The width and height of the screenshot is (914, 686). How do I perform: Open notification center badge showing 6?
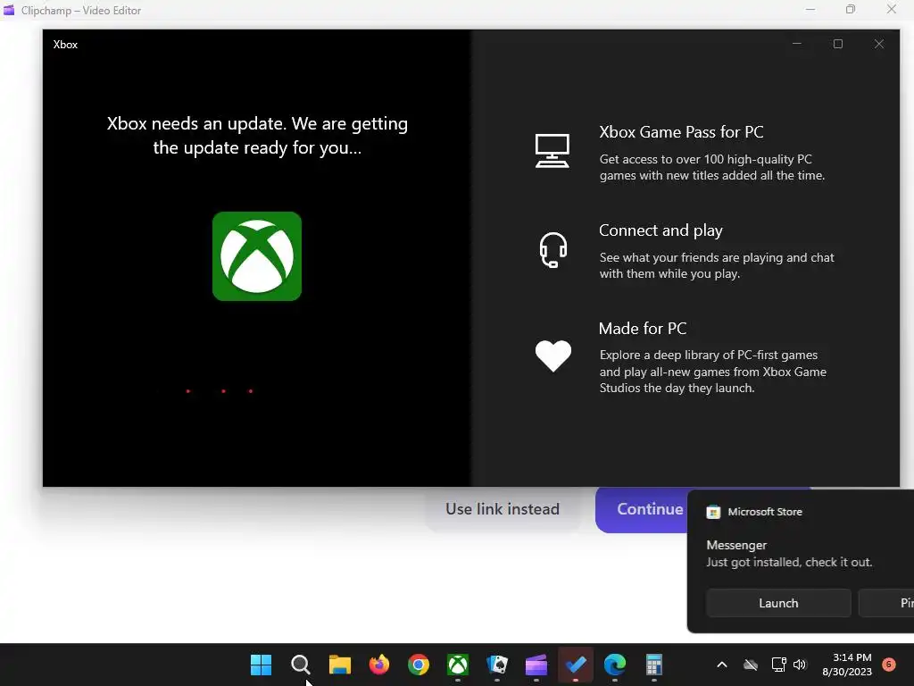coord(889,664)
